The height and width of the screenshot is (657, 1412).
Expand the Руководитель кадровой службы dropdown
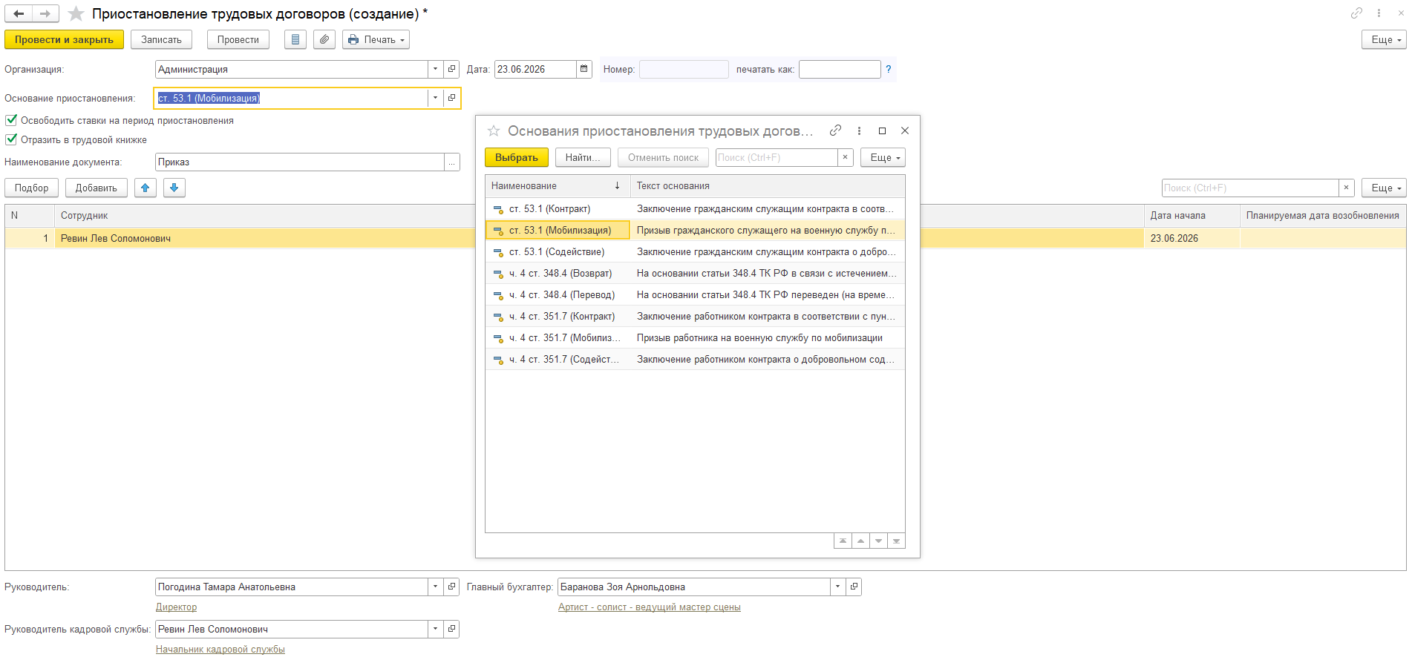[435, 629]
